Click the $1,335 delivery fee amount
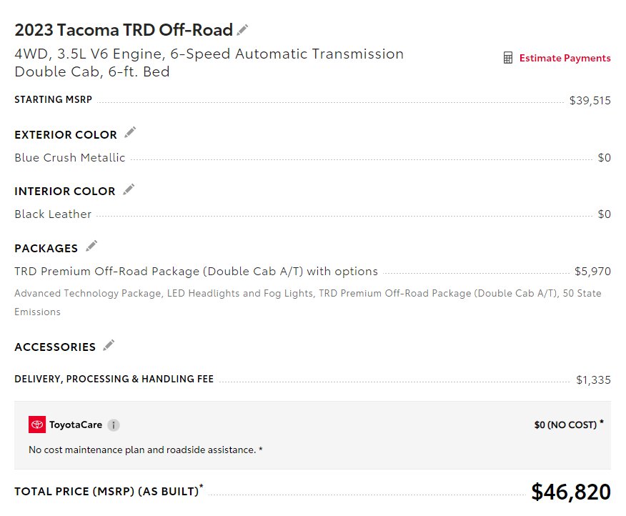The height and width of the screenshot is (516, 626). [x=593, y=379]
